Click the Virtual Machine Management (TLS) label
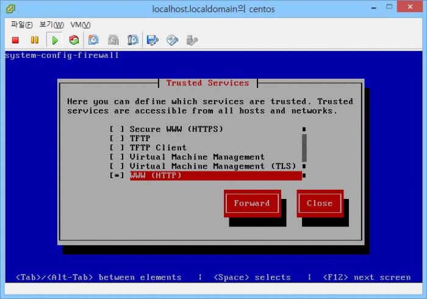This screenshot has height=299, width=427. pos(213,166)
